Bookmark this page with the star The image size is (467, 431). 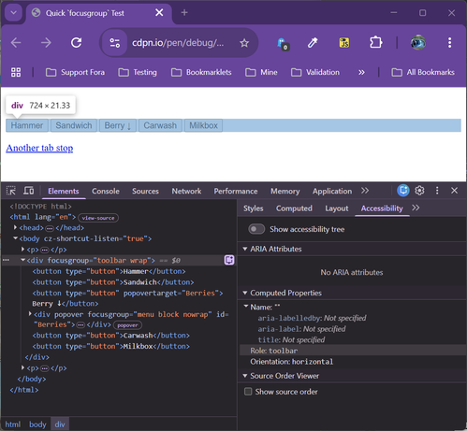click(x=244, y=43)
